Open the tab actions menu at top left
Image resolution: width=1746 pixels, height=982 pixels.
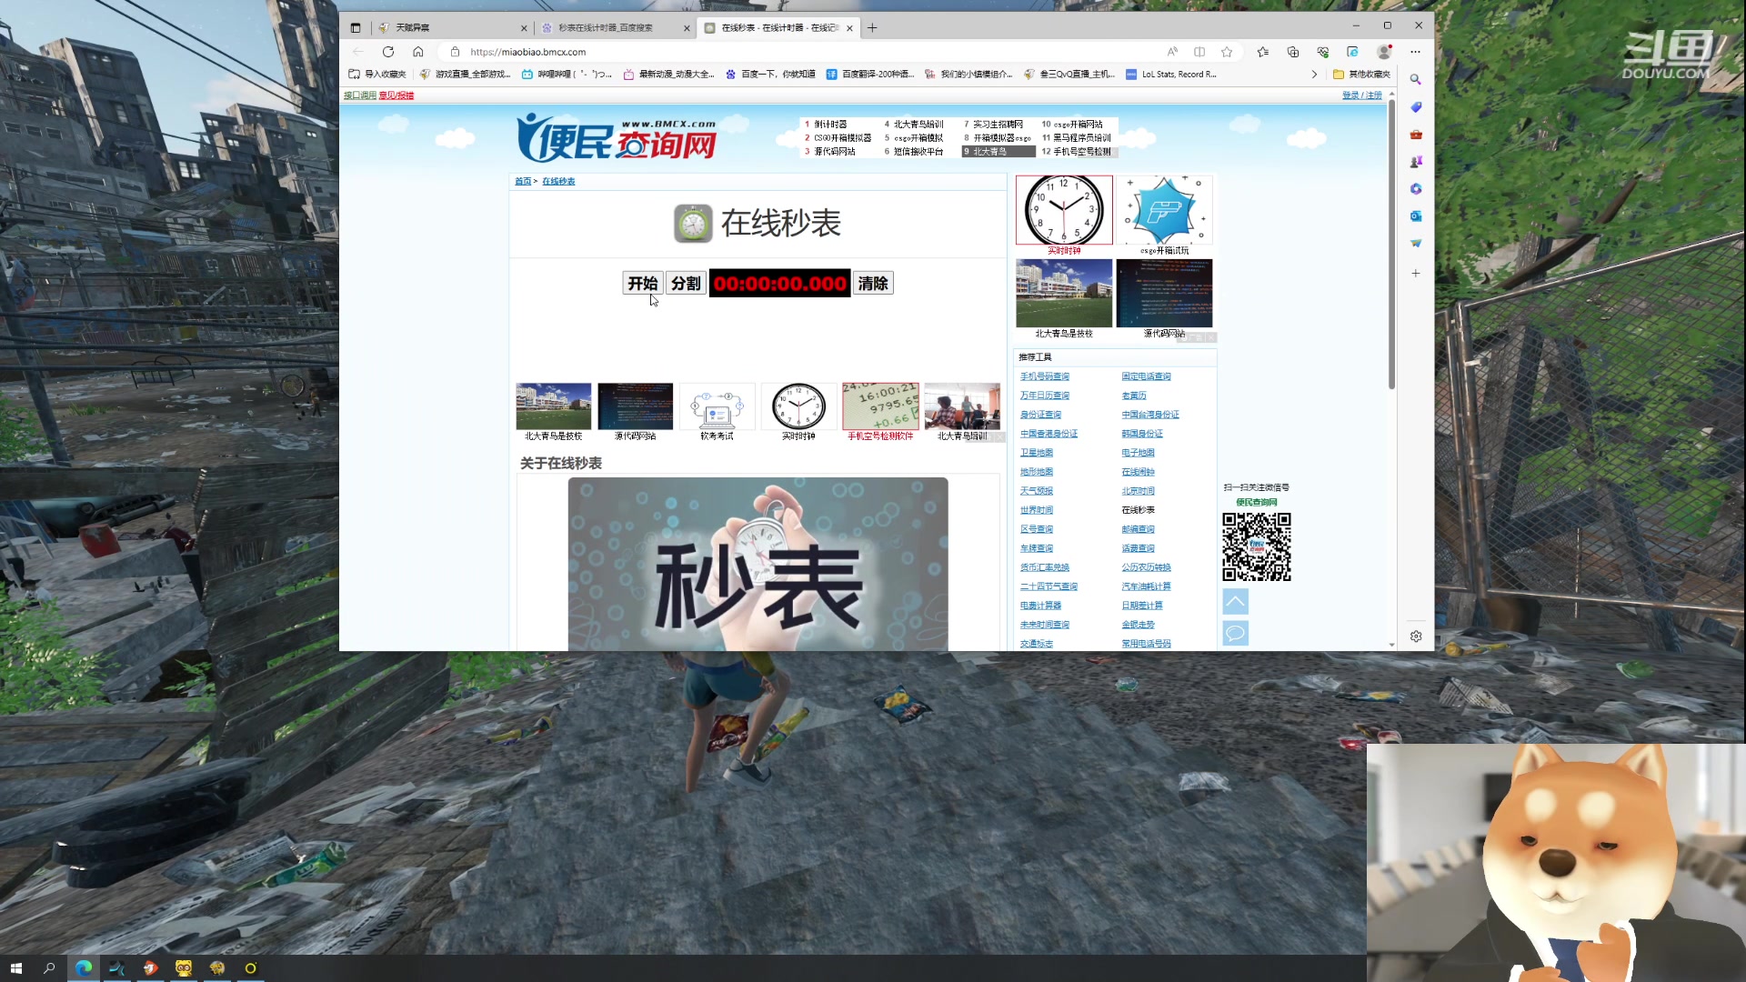[x=356, y=27]
